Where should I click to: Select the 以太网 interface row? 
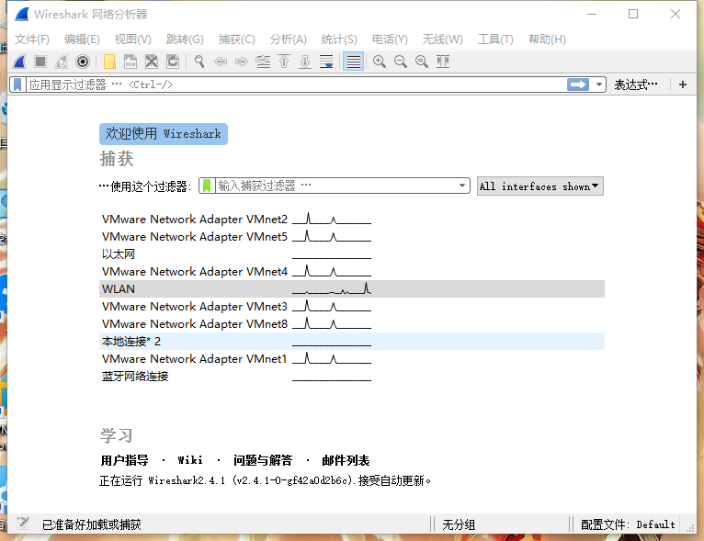tap(352, 254)
